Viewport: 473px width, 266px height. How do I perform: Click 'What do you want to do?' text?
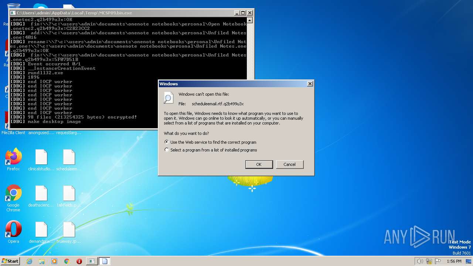187,133
